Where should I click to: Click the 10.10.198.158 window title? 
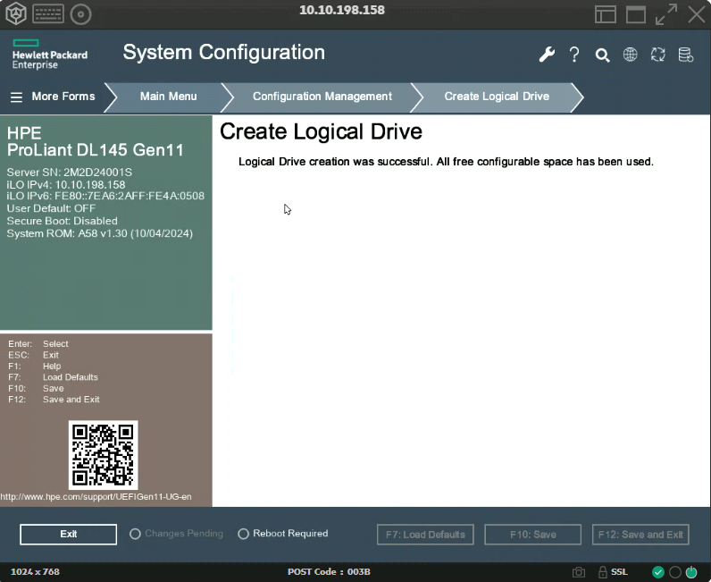[342, 10]
